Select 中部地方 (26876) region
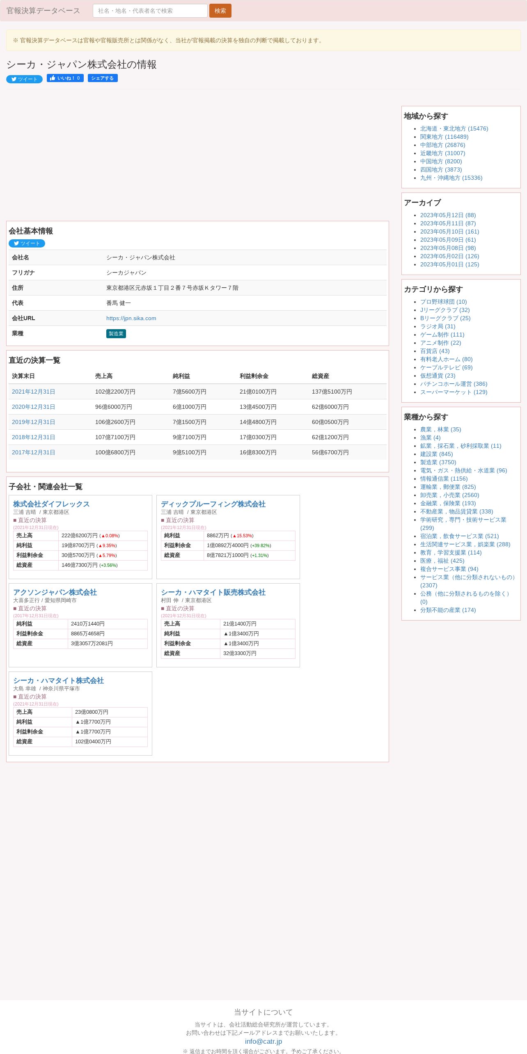Viewport: 527px width, 1054px height. tap(442, 145)
